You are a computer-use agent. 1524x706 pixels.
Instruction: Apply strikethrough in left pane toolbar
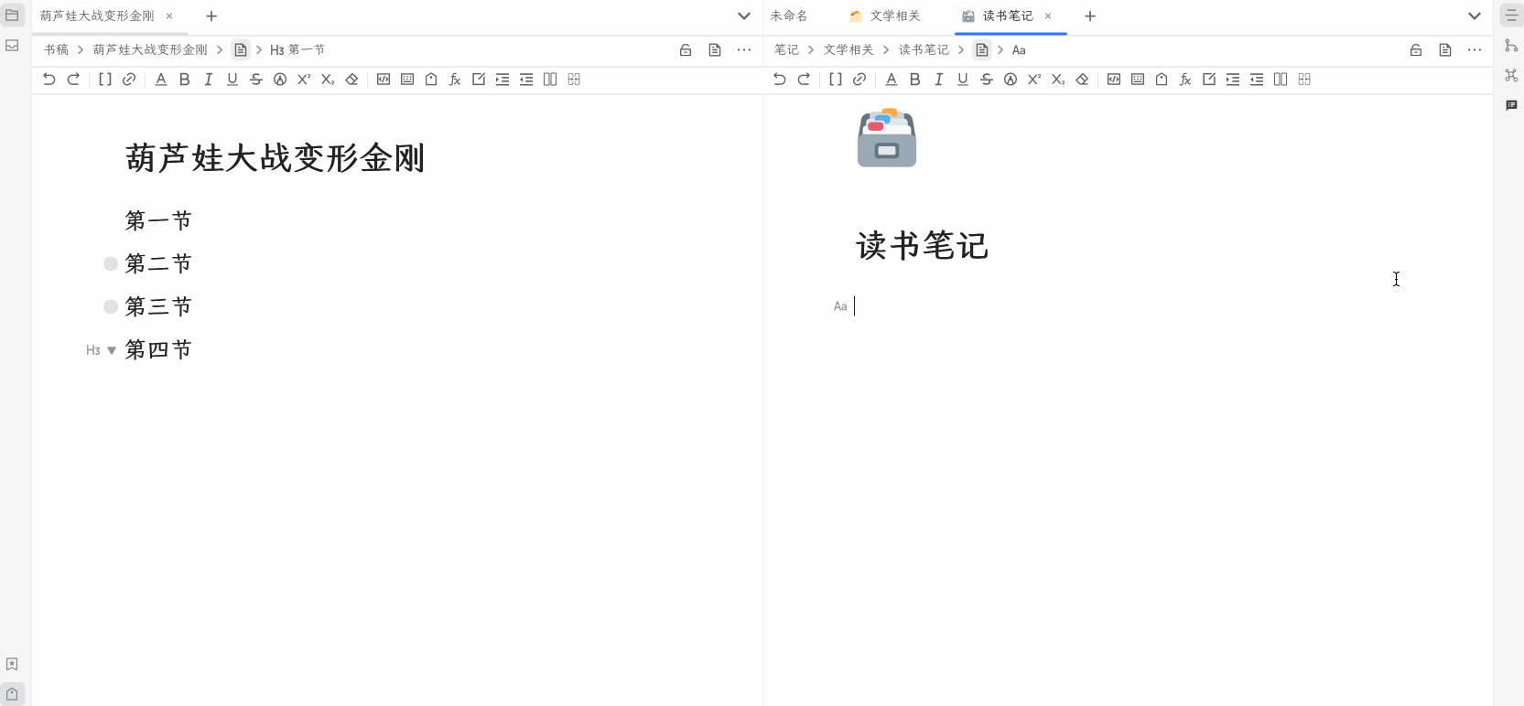[x=256, y=80]
